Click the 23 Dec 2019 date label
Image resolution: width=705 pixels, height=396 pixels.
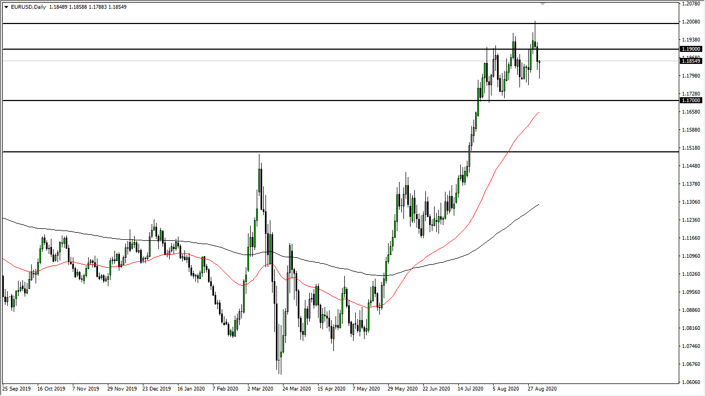[157, 389]
